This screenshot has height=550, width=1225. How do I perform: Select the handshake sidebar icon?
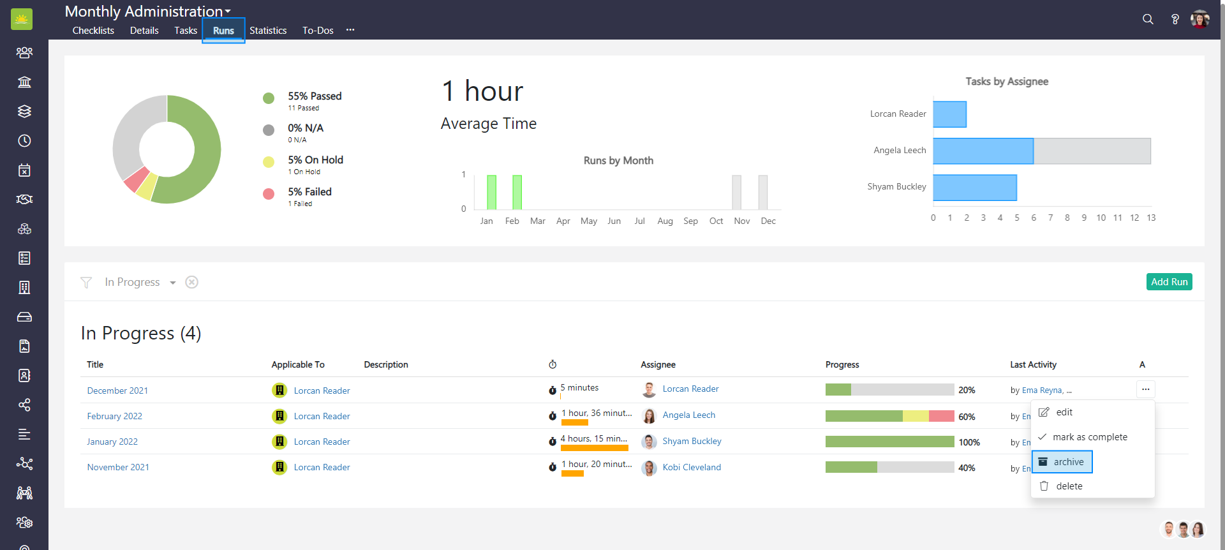coord(24,200)
